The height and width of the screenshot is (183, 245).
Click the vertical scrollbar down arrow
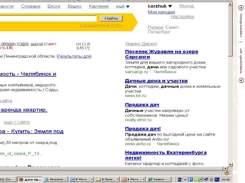click(x=230, y=164)
